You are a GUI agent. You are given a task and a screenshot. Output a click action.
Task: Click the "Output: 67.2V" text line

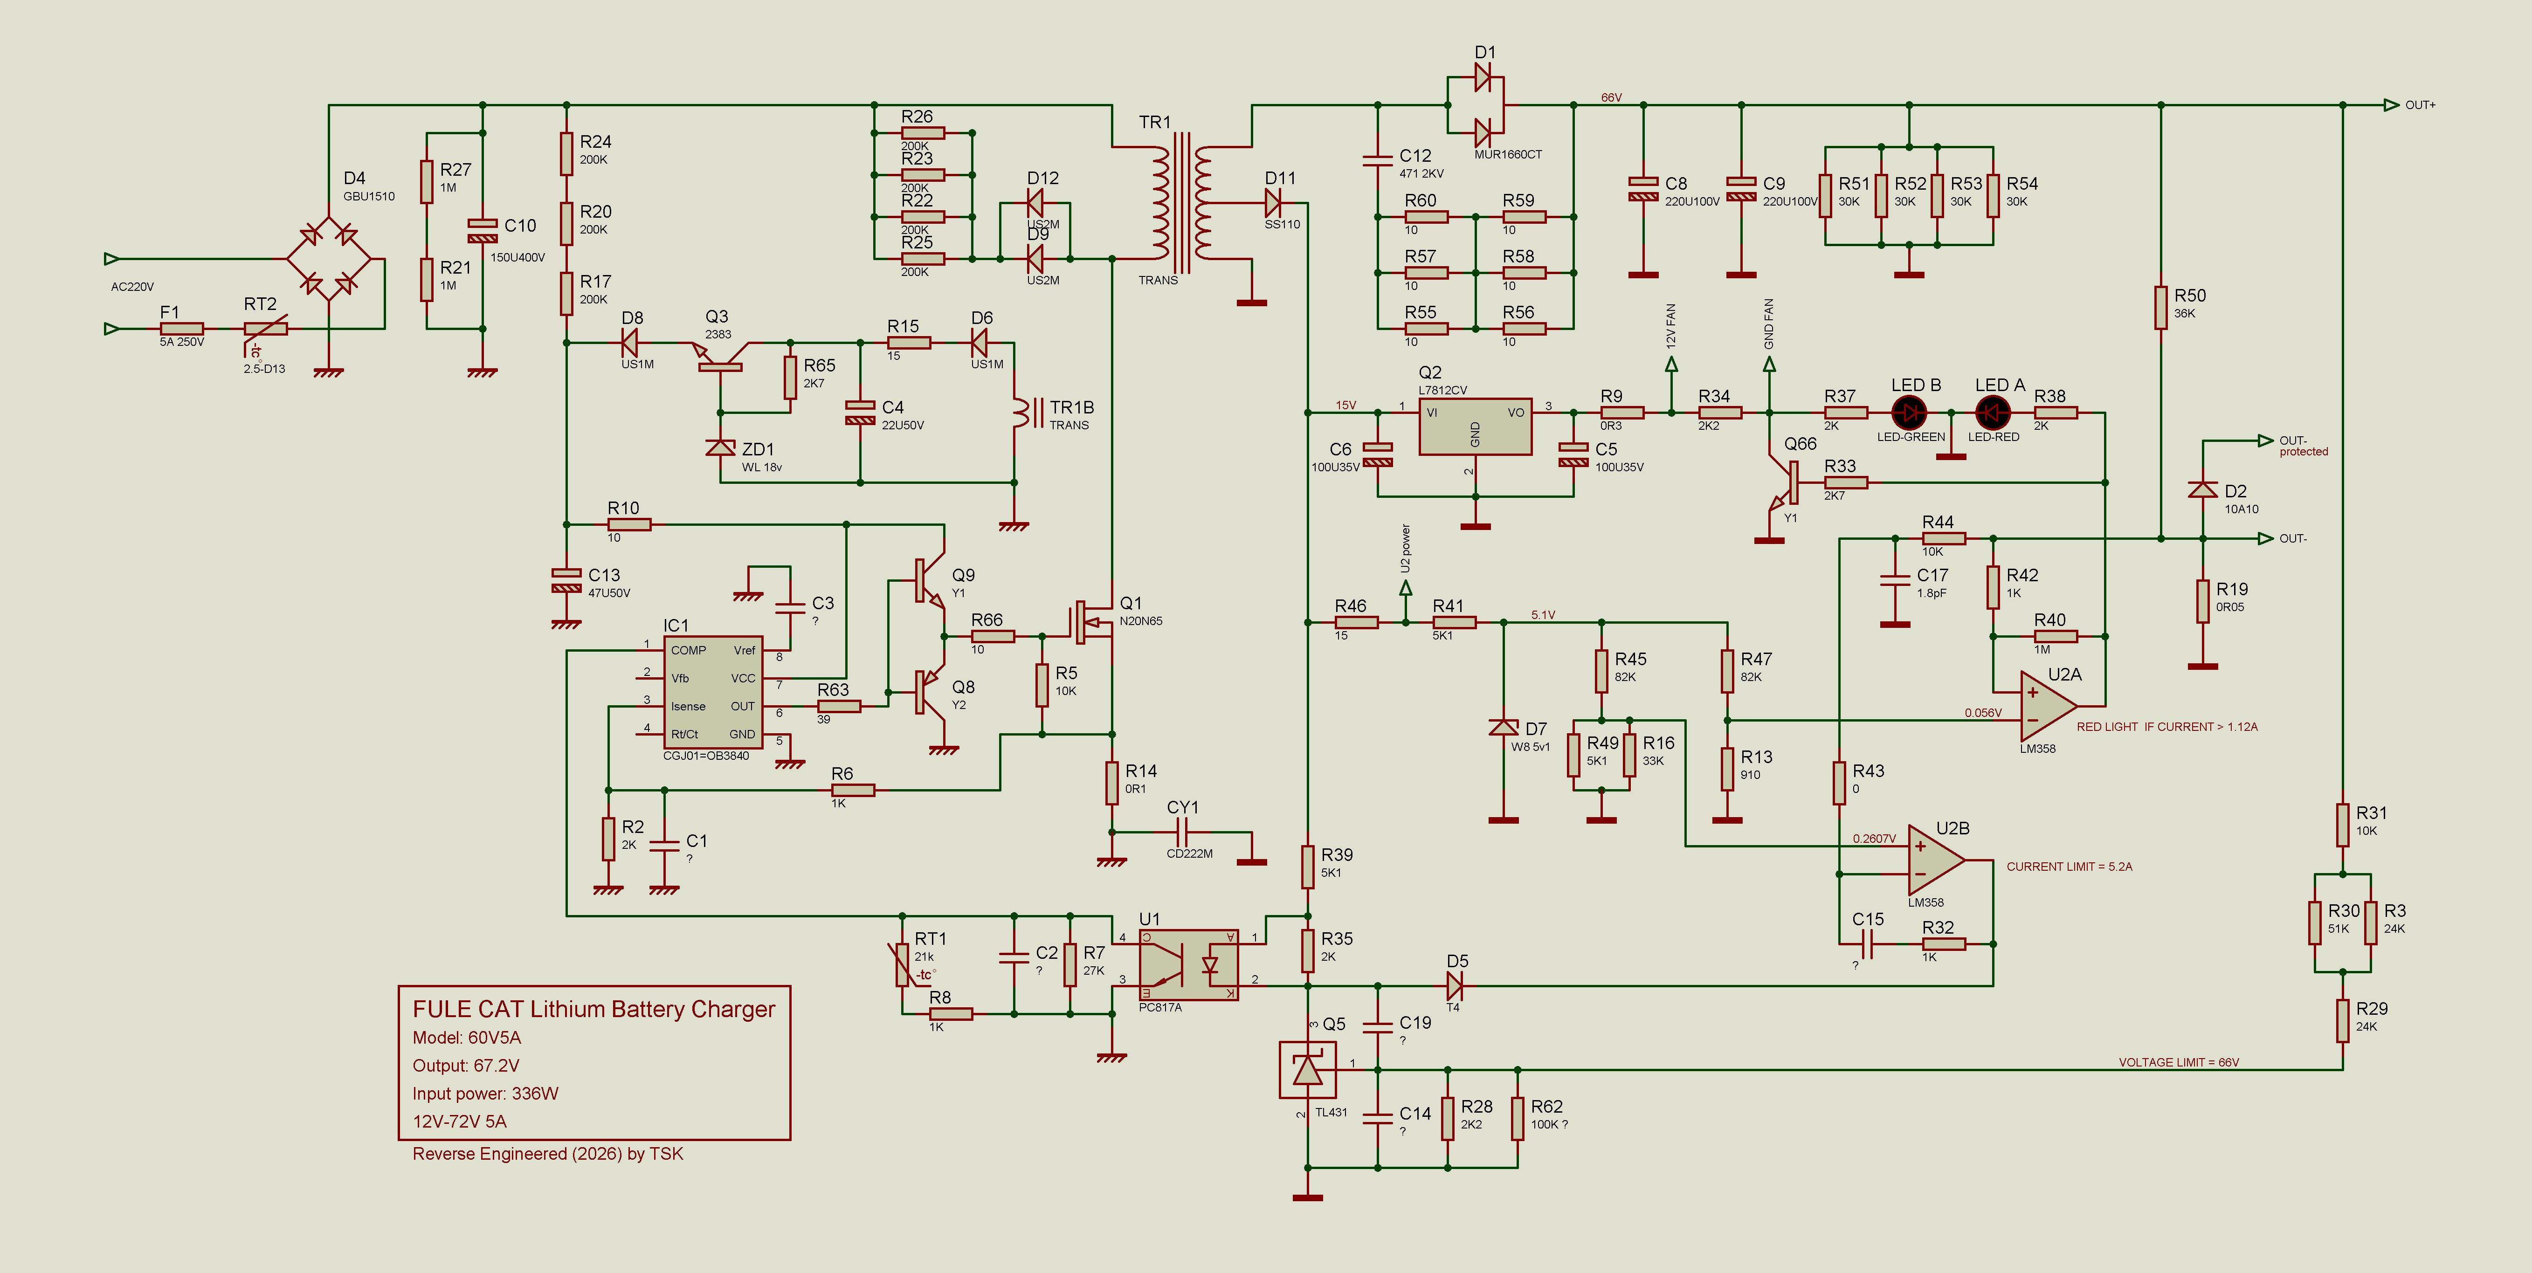[x=466, y=1067]
